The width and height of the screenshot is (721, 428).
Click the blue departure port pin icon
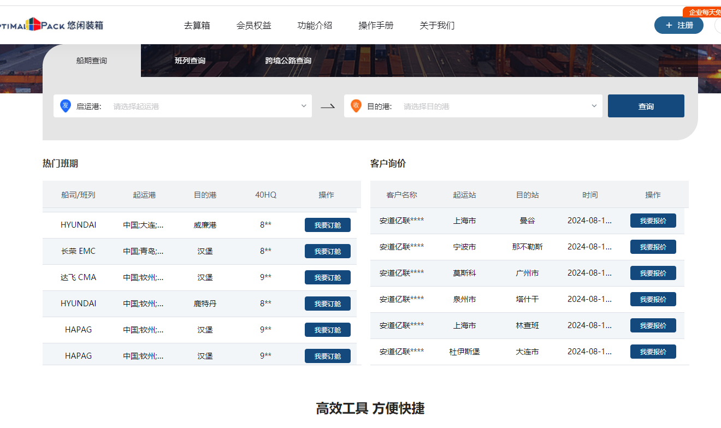coord(65,106)
